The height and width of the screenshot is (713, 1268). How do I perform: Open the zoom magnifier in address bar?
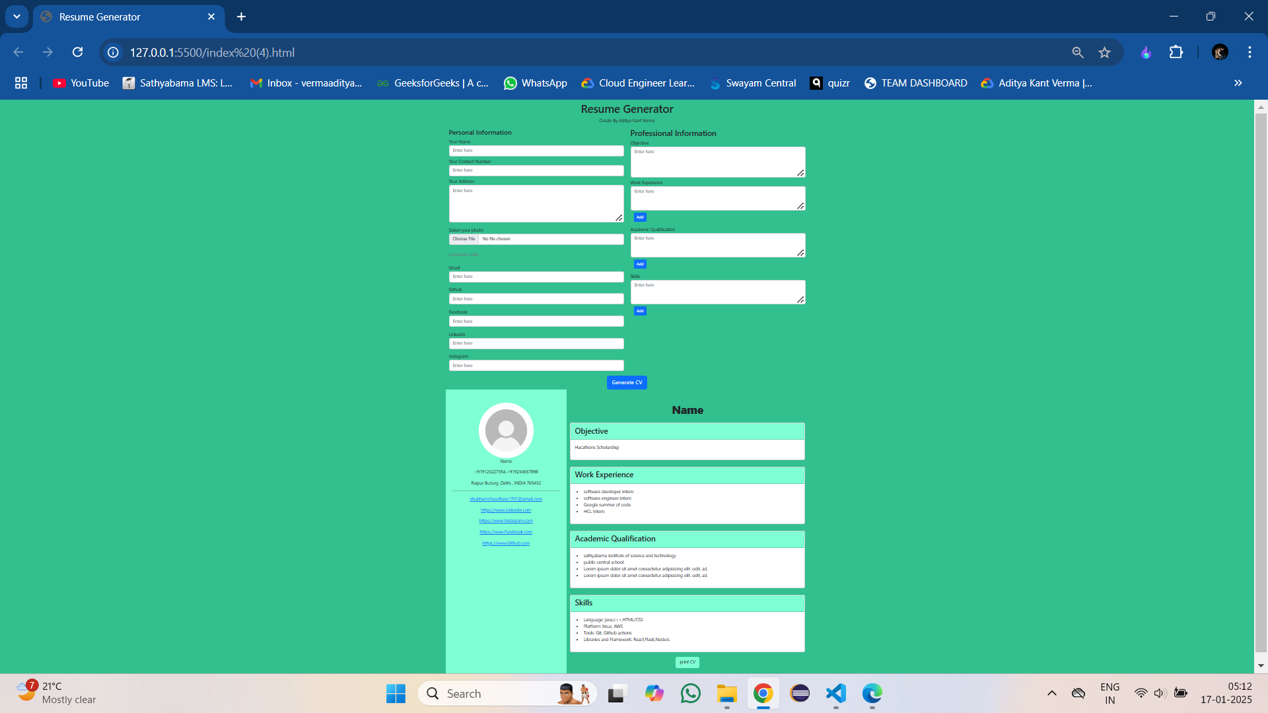pyautogui.click(x=1078, y=52)
